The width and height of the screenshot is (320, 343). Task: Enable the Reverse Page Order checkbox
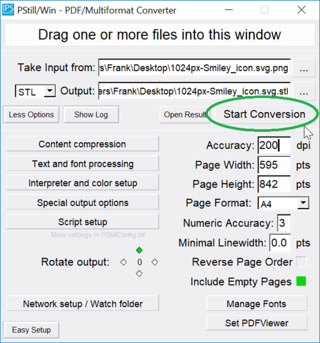(301, 262)
